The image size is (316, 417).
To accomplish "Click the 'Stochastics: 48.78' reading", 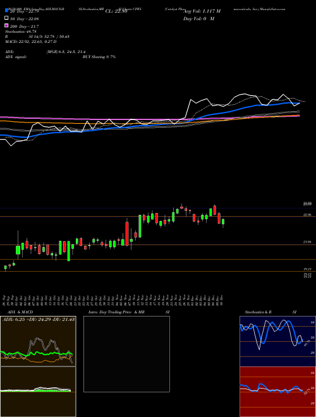I will pyautogui.click(x=20, y=32).
